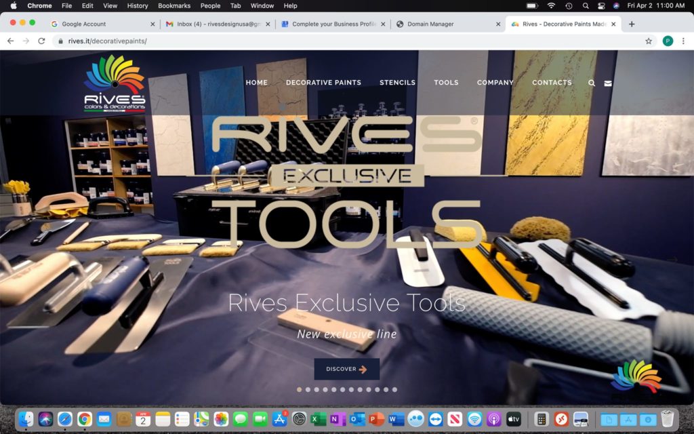The width and height of the screenshot is (694, 434).
Task: Open the website search magnifier icon
Action: coord(591,83)
